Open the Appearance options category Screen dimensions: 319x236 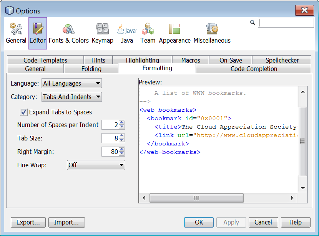coord(174,33)
